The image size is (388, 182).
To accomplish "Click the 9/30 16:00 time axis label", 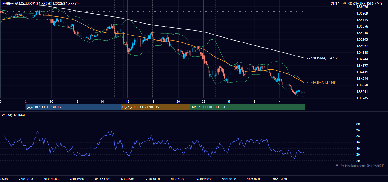I will (127, 179).
